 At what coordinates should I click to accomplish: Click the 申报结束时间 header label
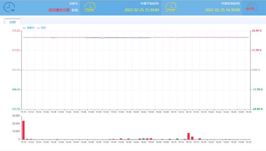[230, 4]
